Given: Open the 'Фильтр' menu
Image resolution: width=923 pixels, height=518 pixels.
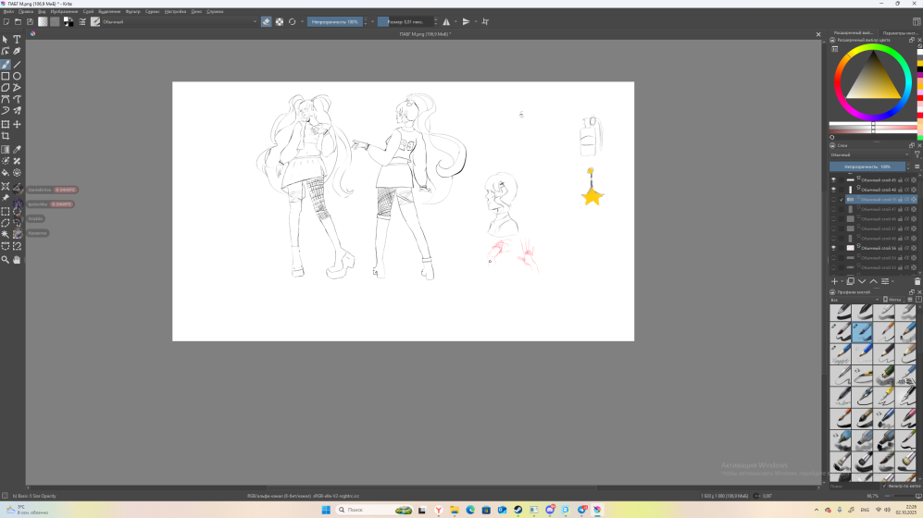Looking at the screenshot, I should (x=132, y=11).
